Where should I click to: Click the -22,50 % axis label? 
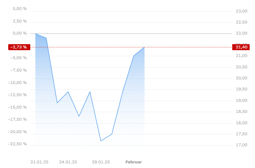coord(17,144)
